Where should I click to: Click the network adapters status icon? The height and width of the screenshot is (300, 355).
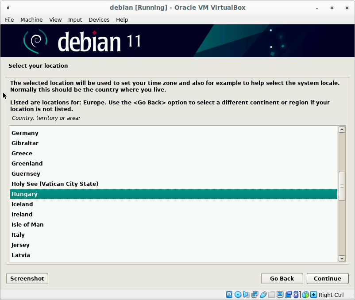click(x=255, y=295)
